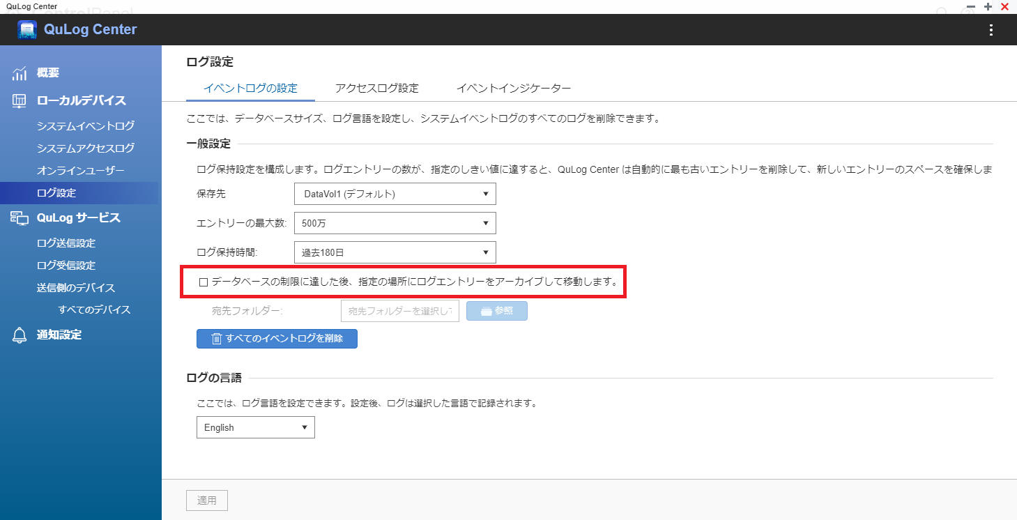The width and height of the screenshot is (1017, 520).
Task: Click すべてのイベントログを削除 button
Action: (x=277, y=339)
